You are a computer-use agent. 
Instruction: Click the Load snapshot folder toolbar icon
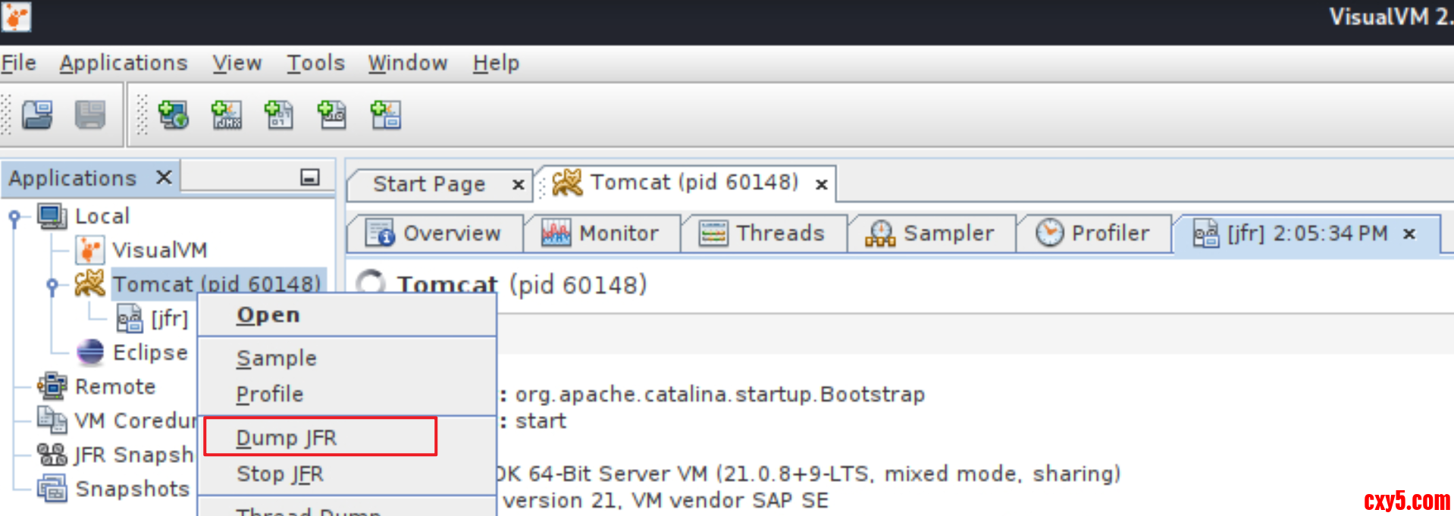point(36,115)
